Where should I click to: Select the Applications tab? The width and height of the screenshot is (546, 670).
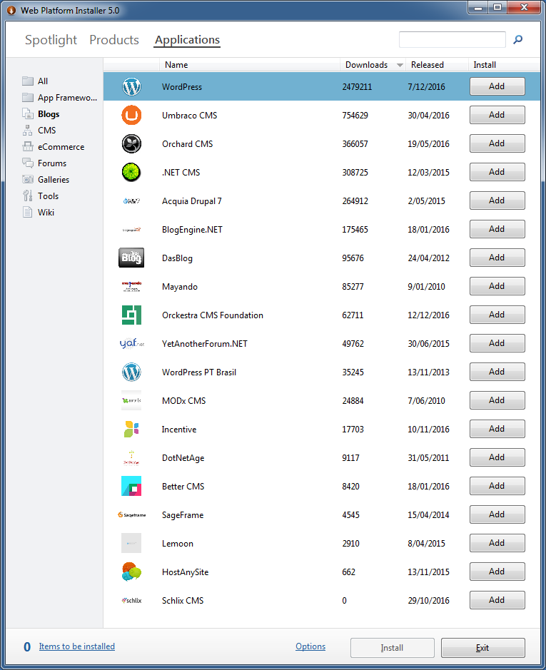[x=187, y=40]
